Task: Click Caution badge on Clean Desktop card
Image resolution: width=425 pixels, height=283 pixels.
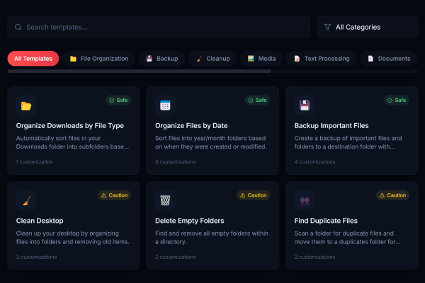Action: pyautogui.click(x=114, y=195)
